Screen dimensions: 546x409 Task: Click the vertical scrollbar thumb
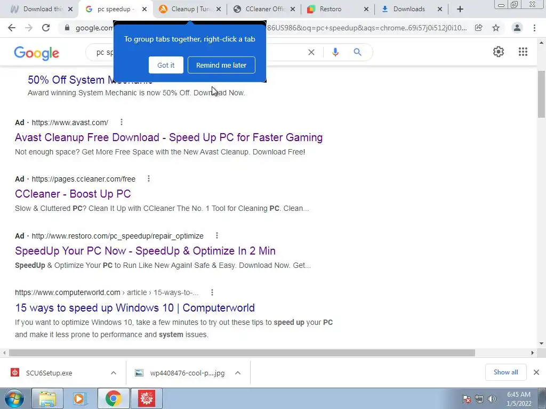tap(541, 94)
